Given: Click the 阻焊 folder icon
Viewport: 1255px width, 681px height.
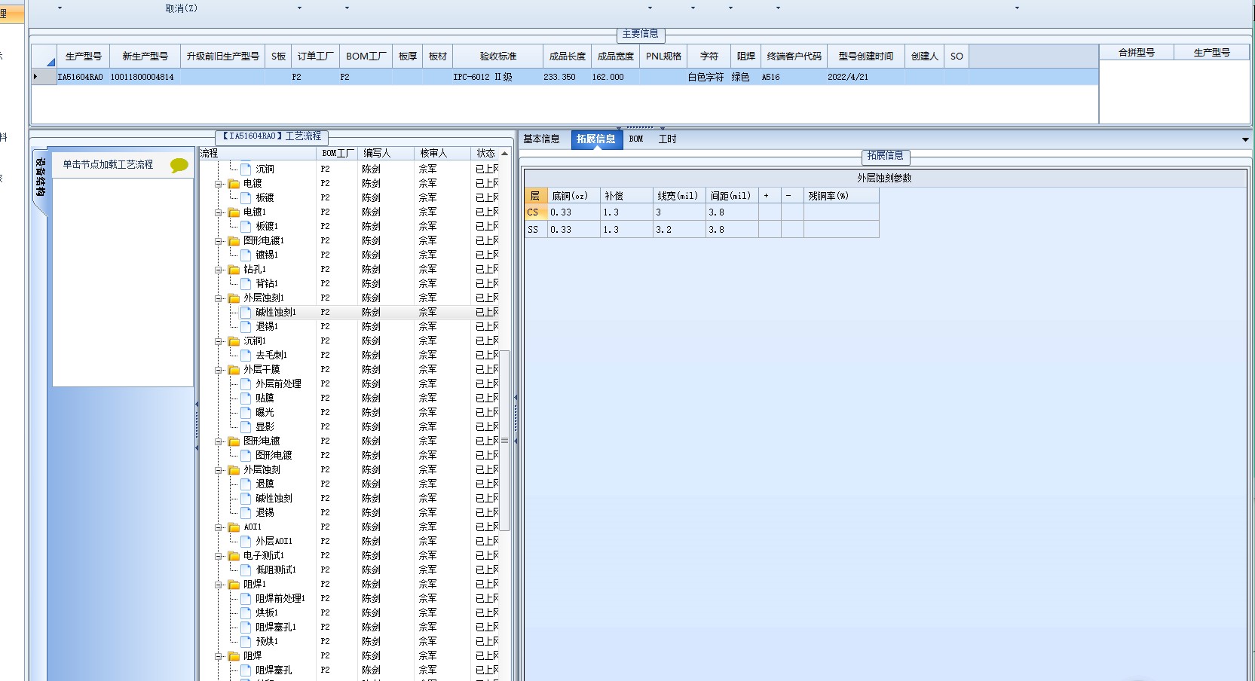Looking at the screenshot, I should [x=234, y=656].
